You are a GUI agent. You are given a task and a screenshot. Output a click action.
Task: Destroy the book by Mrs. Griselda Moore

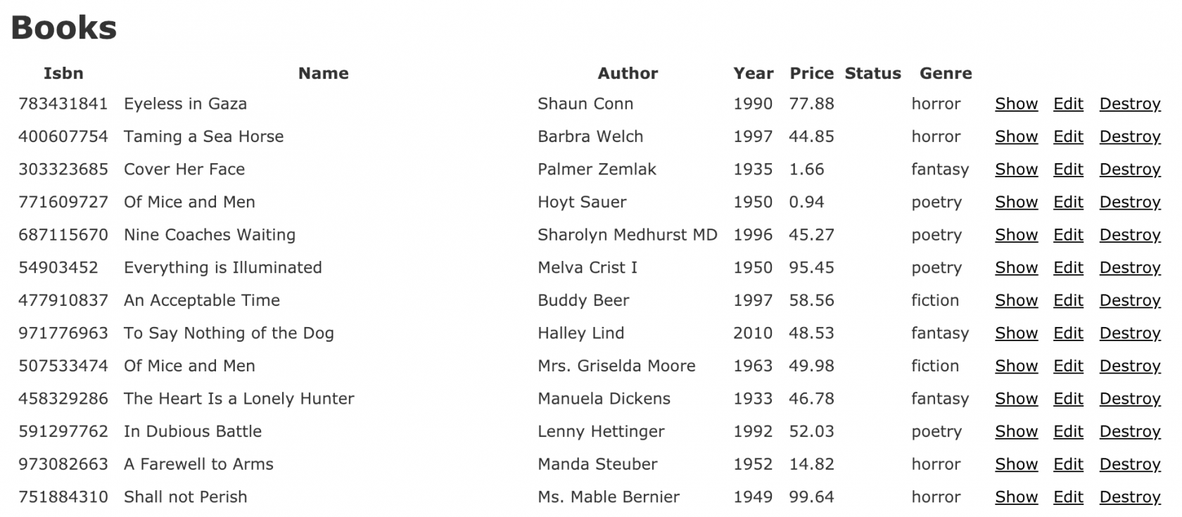click(1129, 366)
